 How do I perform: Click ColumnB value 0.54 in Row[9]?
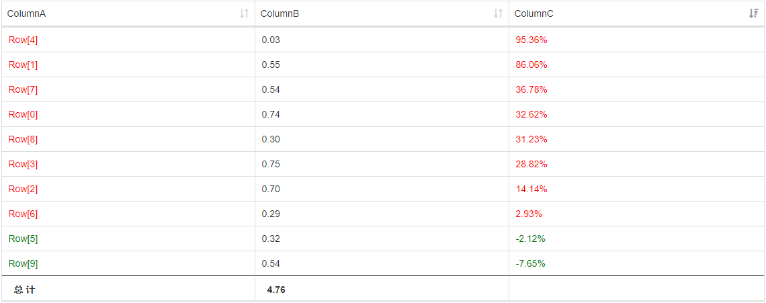[271, 264]
